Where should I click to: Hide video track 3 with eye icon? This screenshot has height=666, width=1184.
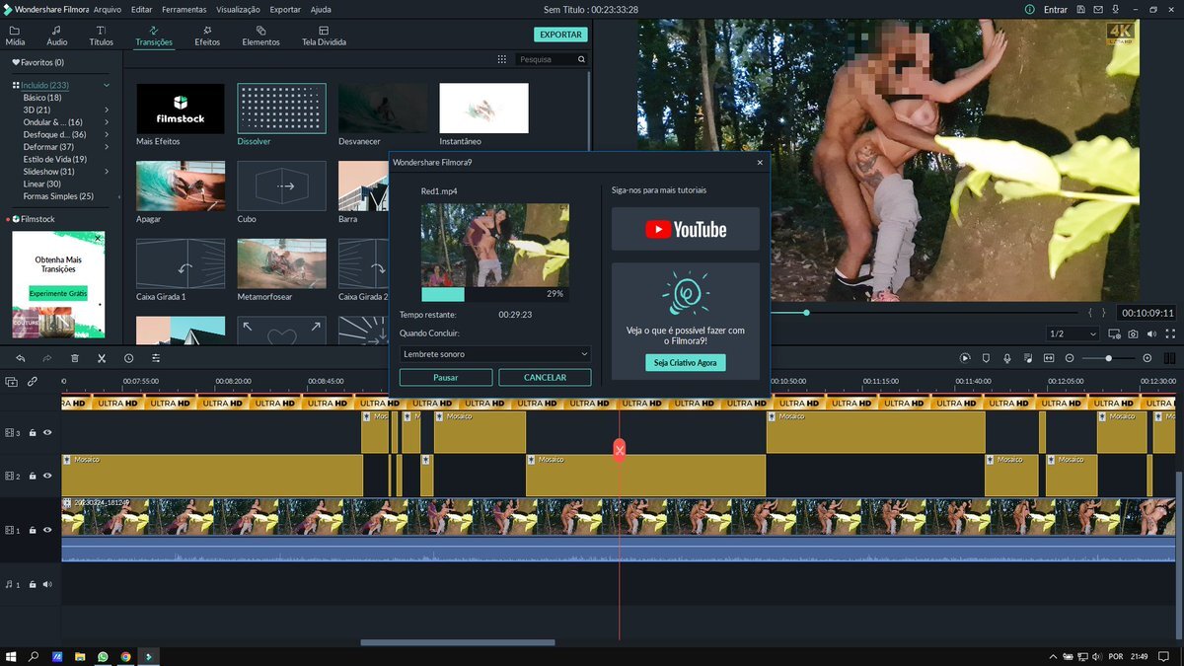coord(47,432)
